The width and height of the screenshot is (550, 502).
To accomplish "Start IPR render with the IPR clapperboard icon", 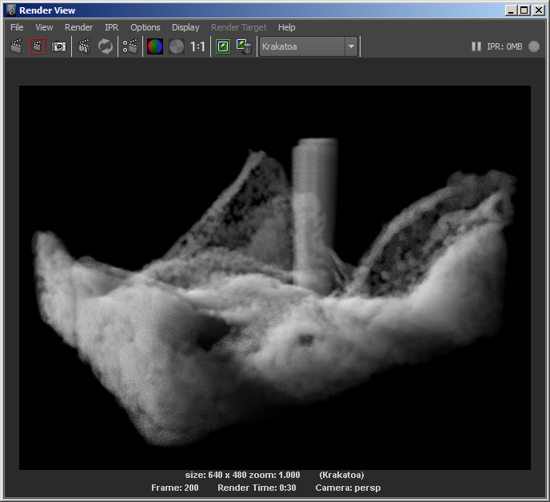I will tap(84, 46).
